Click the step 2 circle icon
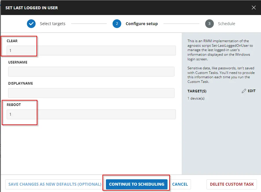This screenshot has height=192, width=261. [117, 24]
